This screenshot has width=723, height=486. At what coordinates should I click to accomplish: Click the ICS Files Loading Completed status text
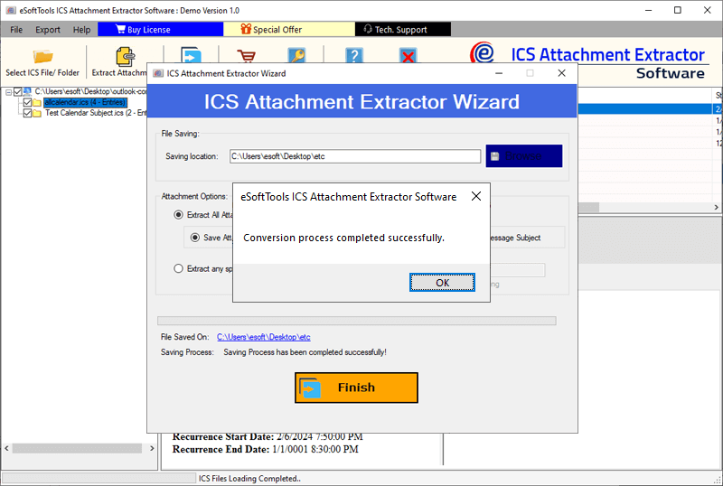tap(249, 479)
